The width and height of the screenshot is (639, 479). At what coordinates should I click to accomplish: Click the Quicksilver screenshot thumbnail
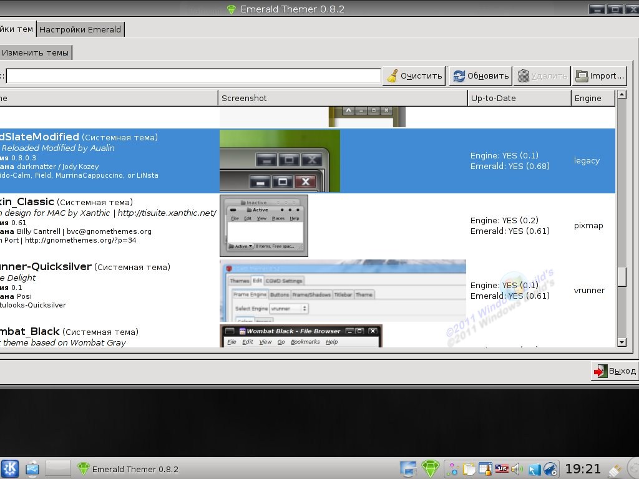343,291
